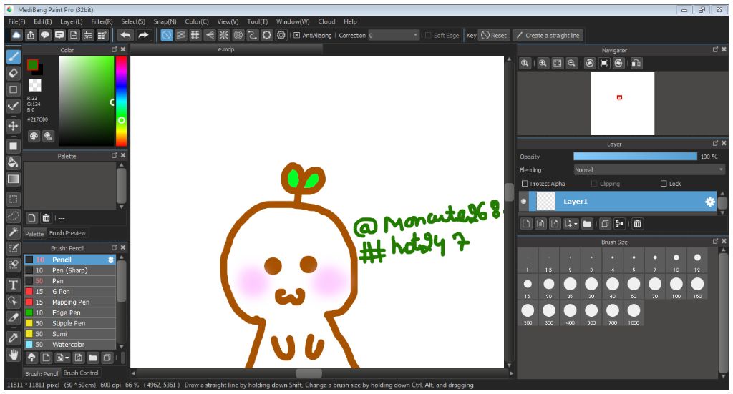The image size is (733, 394).
Task: Close the Palette panel
Action: 123,155
